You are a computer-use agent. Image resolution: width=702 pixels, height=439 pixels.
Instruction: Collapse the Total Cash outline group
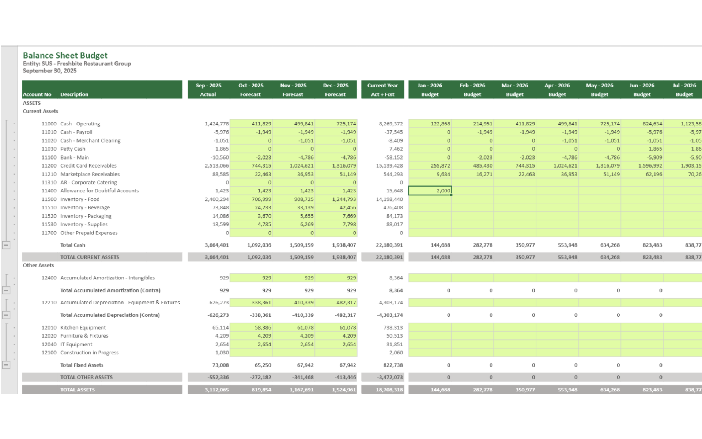6,245
